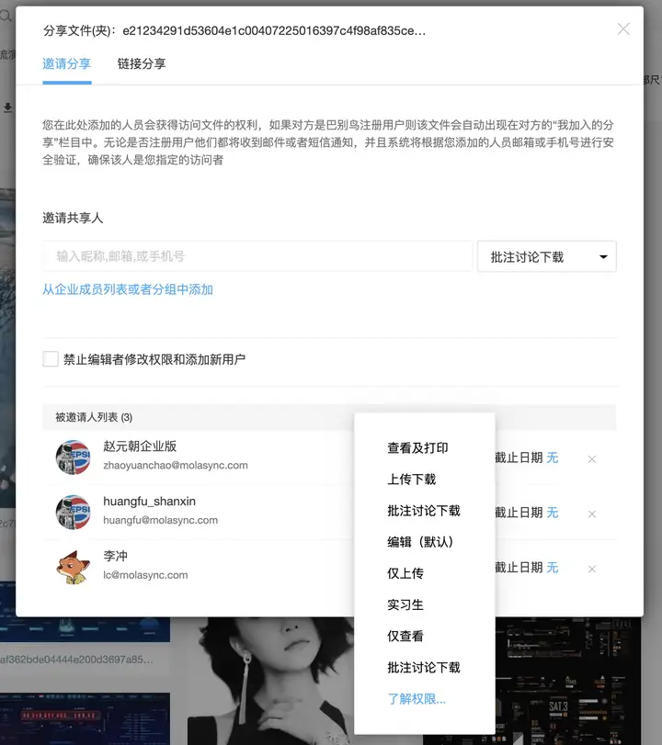Open the 批注讨论下载 permission dropdown
Image resolution: width=662 pixels, height=745 pixels.
(547, 256)
